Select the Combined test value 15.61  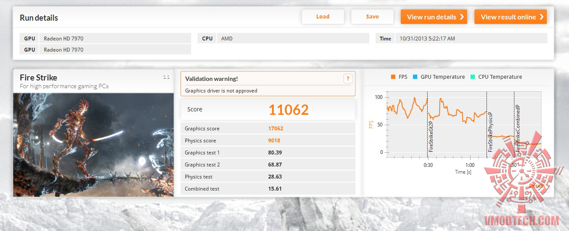275,189
